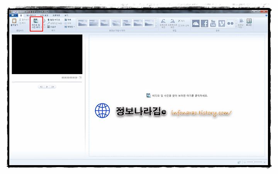
Task: Click the Previous frame button
Action: click(x=41, y=87)
